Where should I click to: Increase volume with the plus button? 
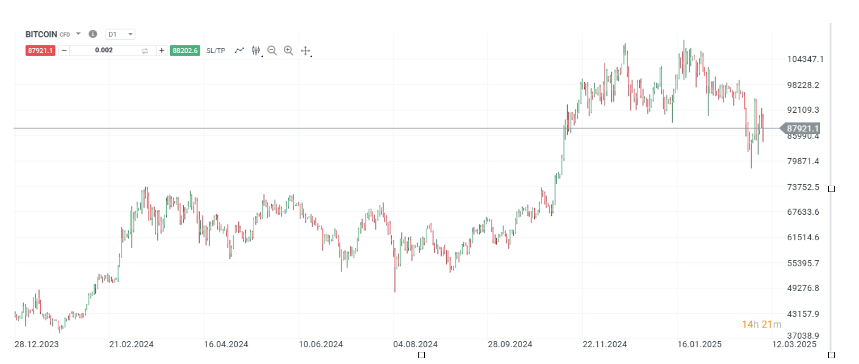tap(162, 50)
